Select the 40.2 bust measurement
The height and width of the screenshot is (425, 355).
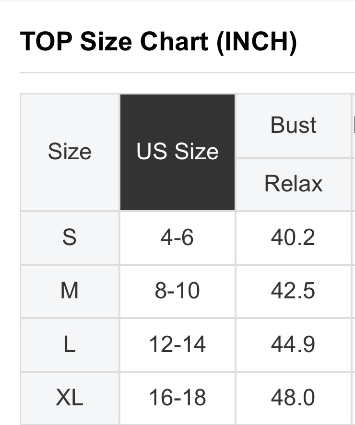tap(293, 237)
